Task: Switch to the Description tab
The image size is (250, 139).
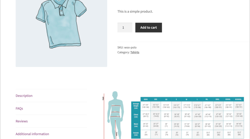Action: [x=24, y=96]
